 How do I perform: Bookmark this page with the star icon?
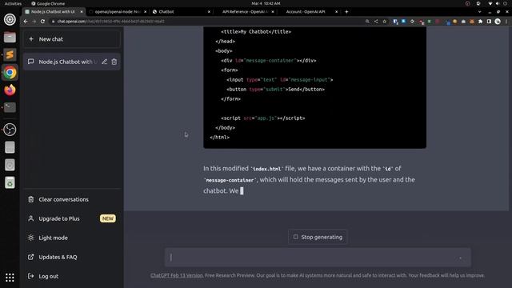tap(384, 22)
